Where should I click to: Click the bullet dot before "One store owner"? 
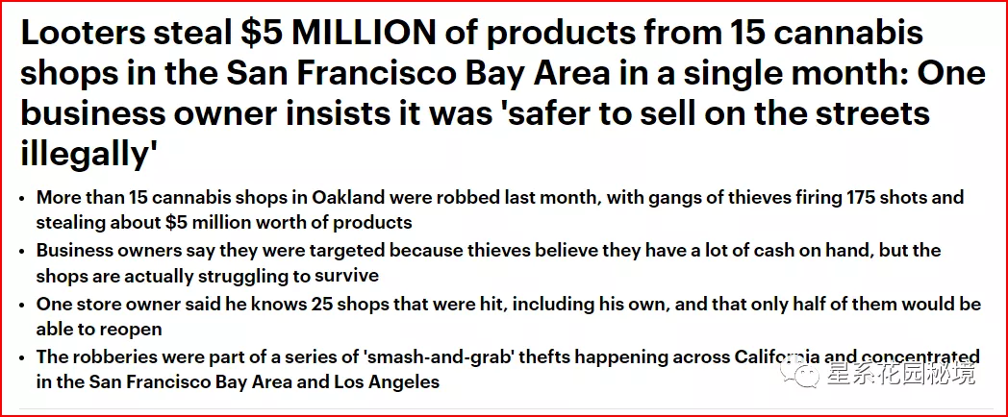[21, 306]
